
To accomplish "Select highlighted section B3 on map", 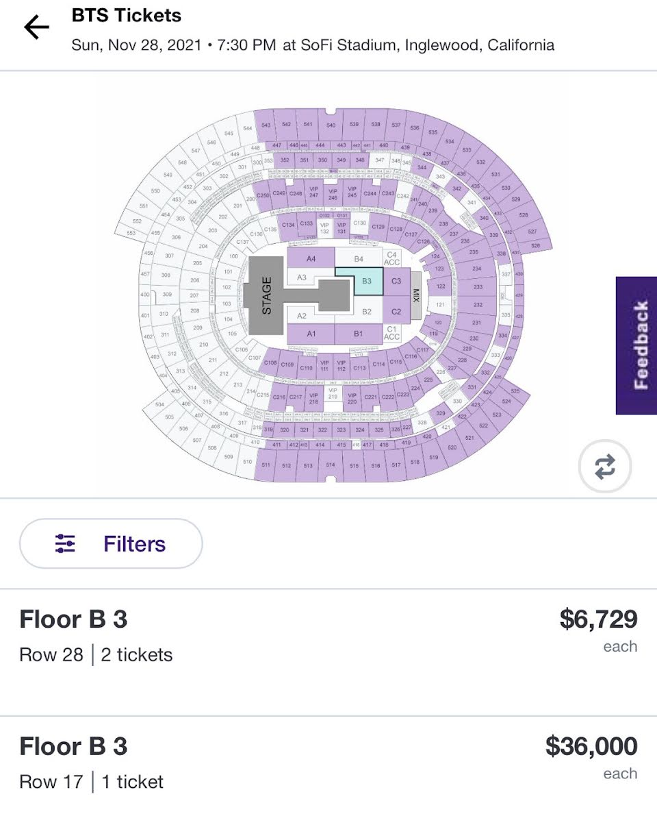I will click(368, 282).
